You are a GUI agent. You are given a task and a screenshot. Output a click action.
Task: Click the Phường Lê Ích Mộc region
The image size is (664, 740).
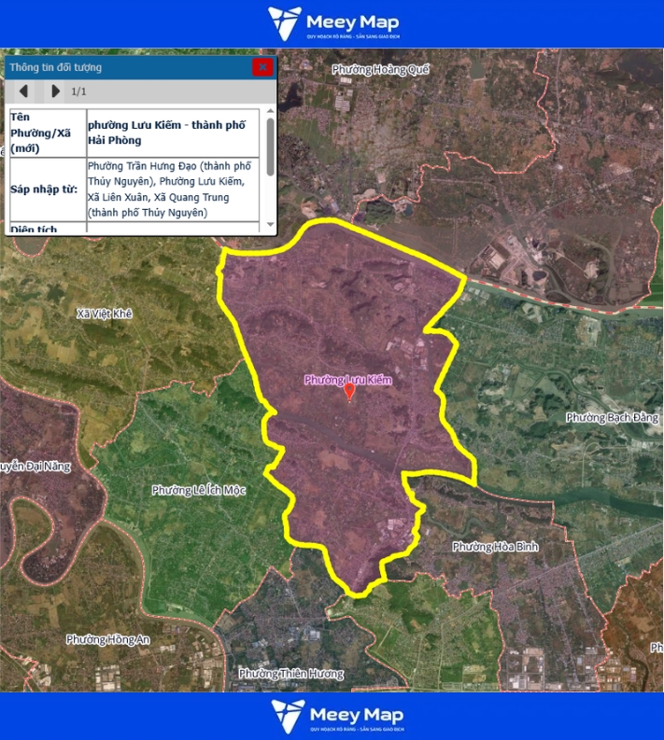[198, 490]
